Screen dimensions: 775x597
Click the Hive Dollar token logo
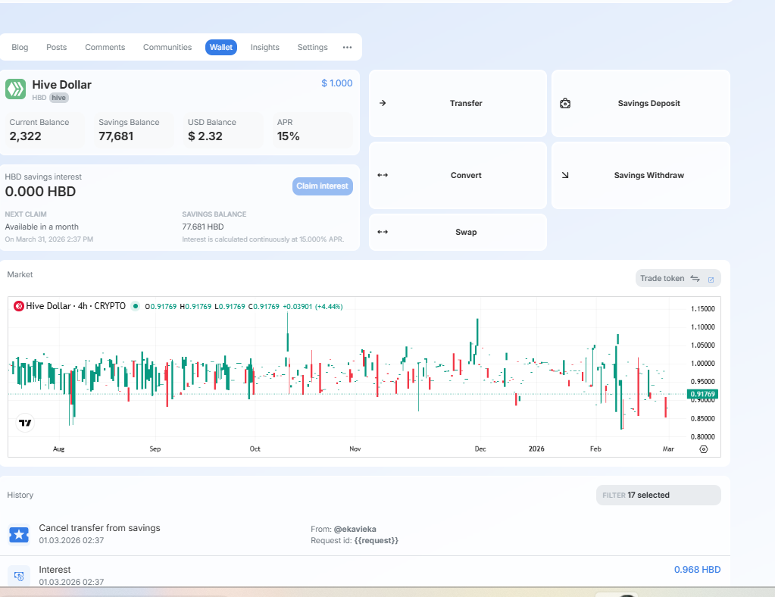click(x=16, y=89)
